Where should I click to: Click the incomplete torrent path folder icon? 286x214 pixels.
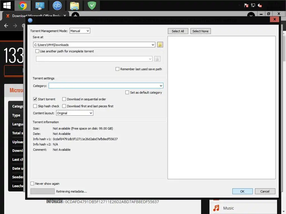[x=157, y=59]
